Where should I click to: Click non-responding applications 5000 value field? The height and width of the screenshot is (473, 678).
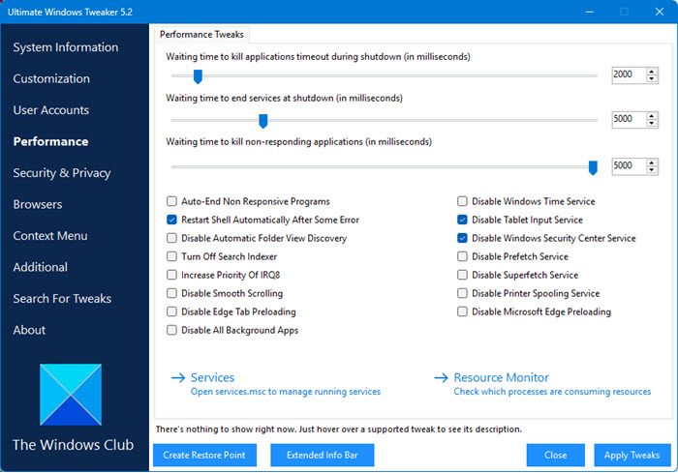(x=629, y=165)
